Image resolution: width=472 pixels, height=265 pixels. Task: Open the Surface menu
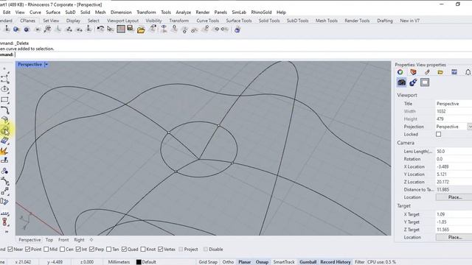53,13
